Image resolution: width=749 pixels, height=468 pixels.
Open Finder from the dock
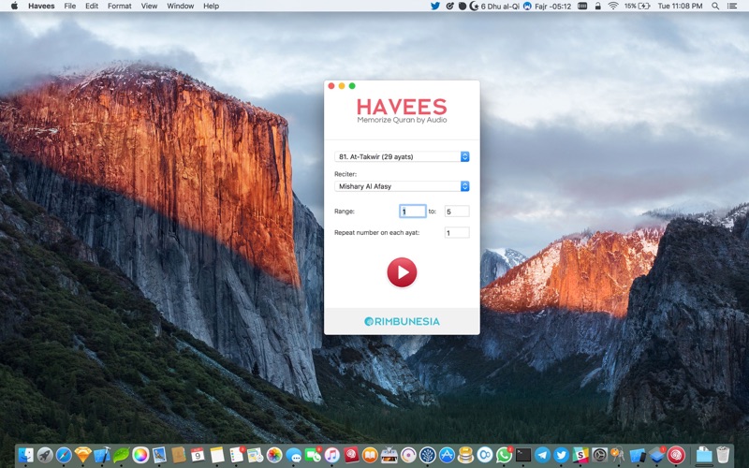click(24, 455)
